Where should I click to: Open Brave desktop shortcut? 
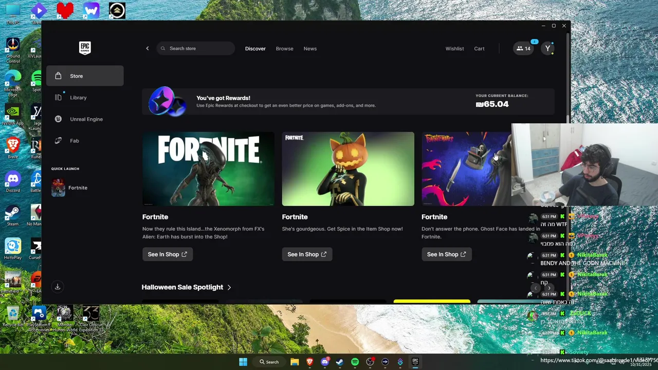point(13,149)
